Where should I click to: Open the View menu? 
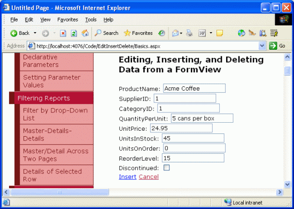pos(45,20)
